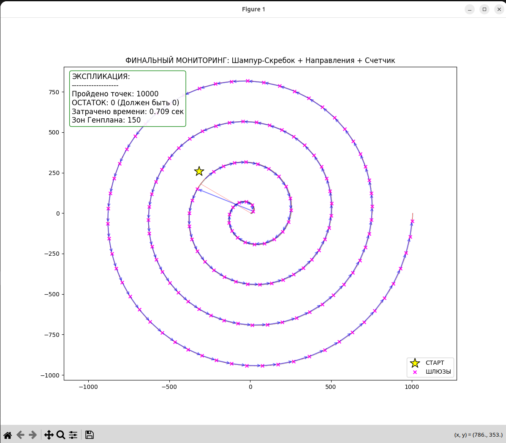
Task: Close the Figure 1 window
Action: tap(499, 9)
